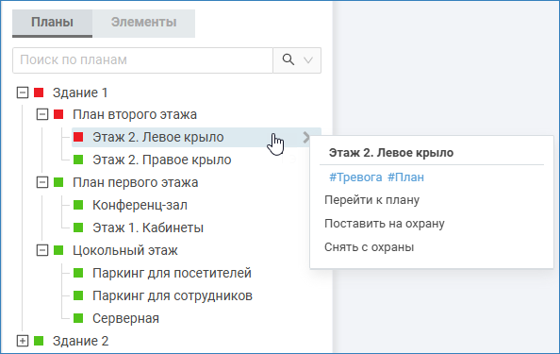This screenshot has height=354, width=560.
Task: Click red status square of Этаж 2. Левое крыло
Action: [x=78, y=137]
